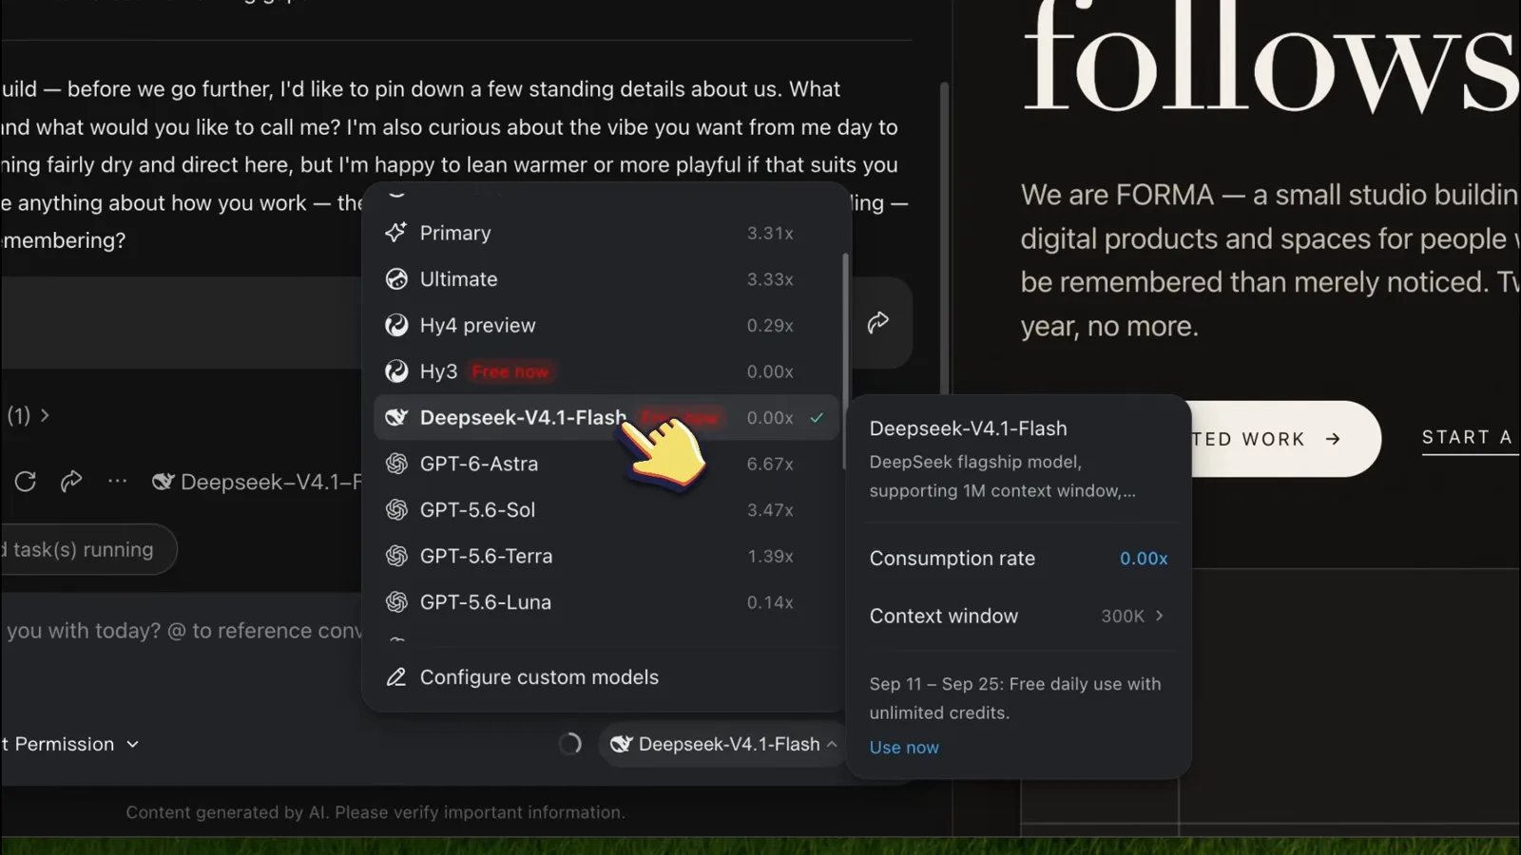The image size is (1521, 855).
Task: Click the regenerate response icon
Action: tap(26, 482)
